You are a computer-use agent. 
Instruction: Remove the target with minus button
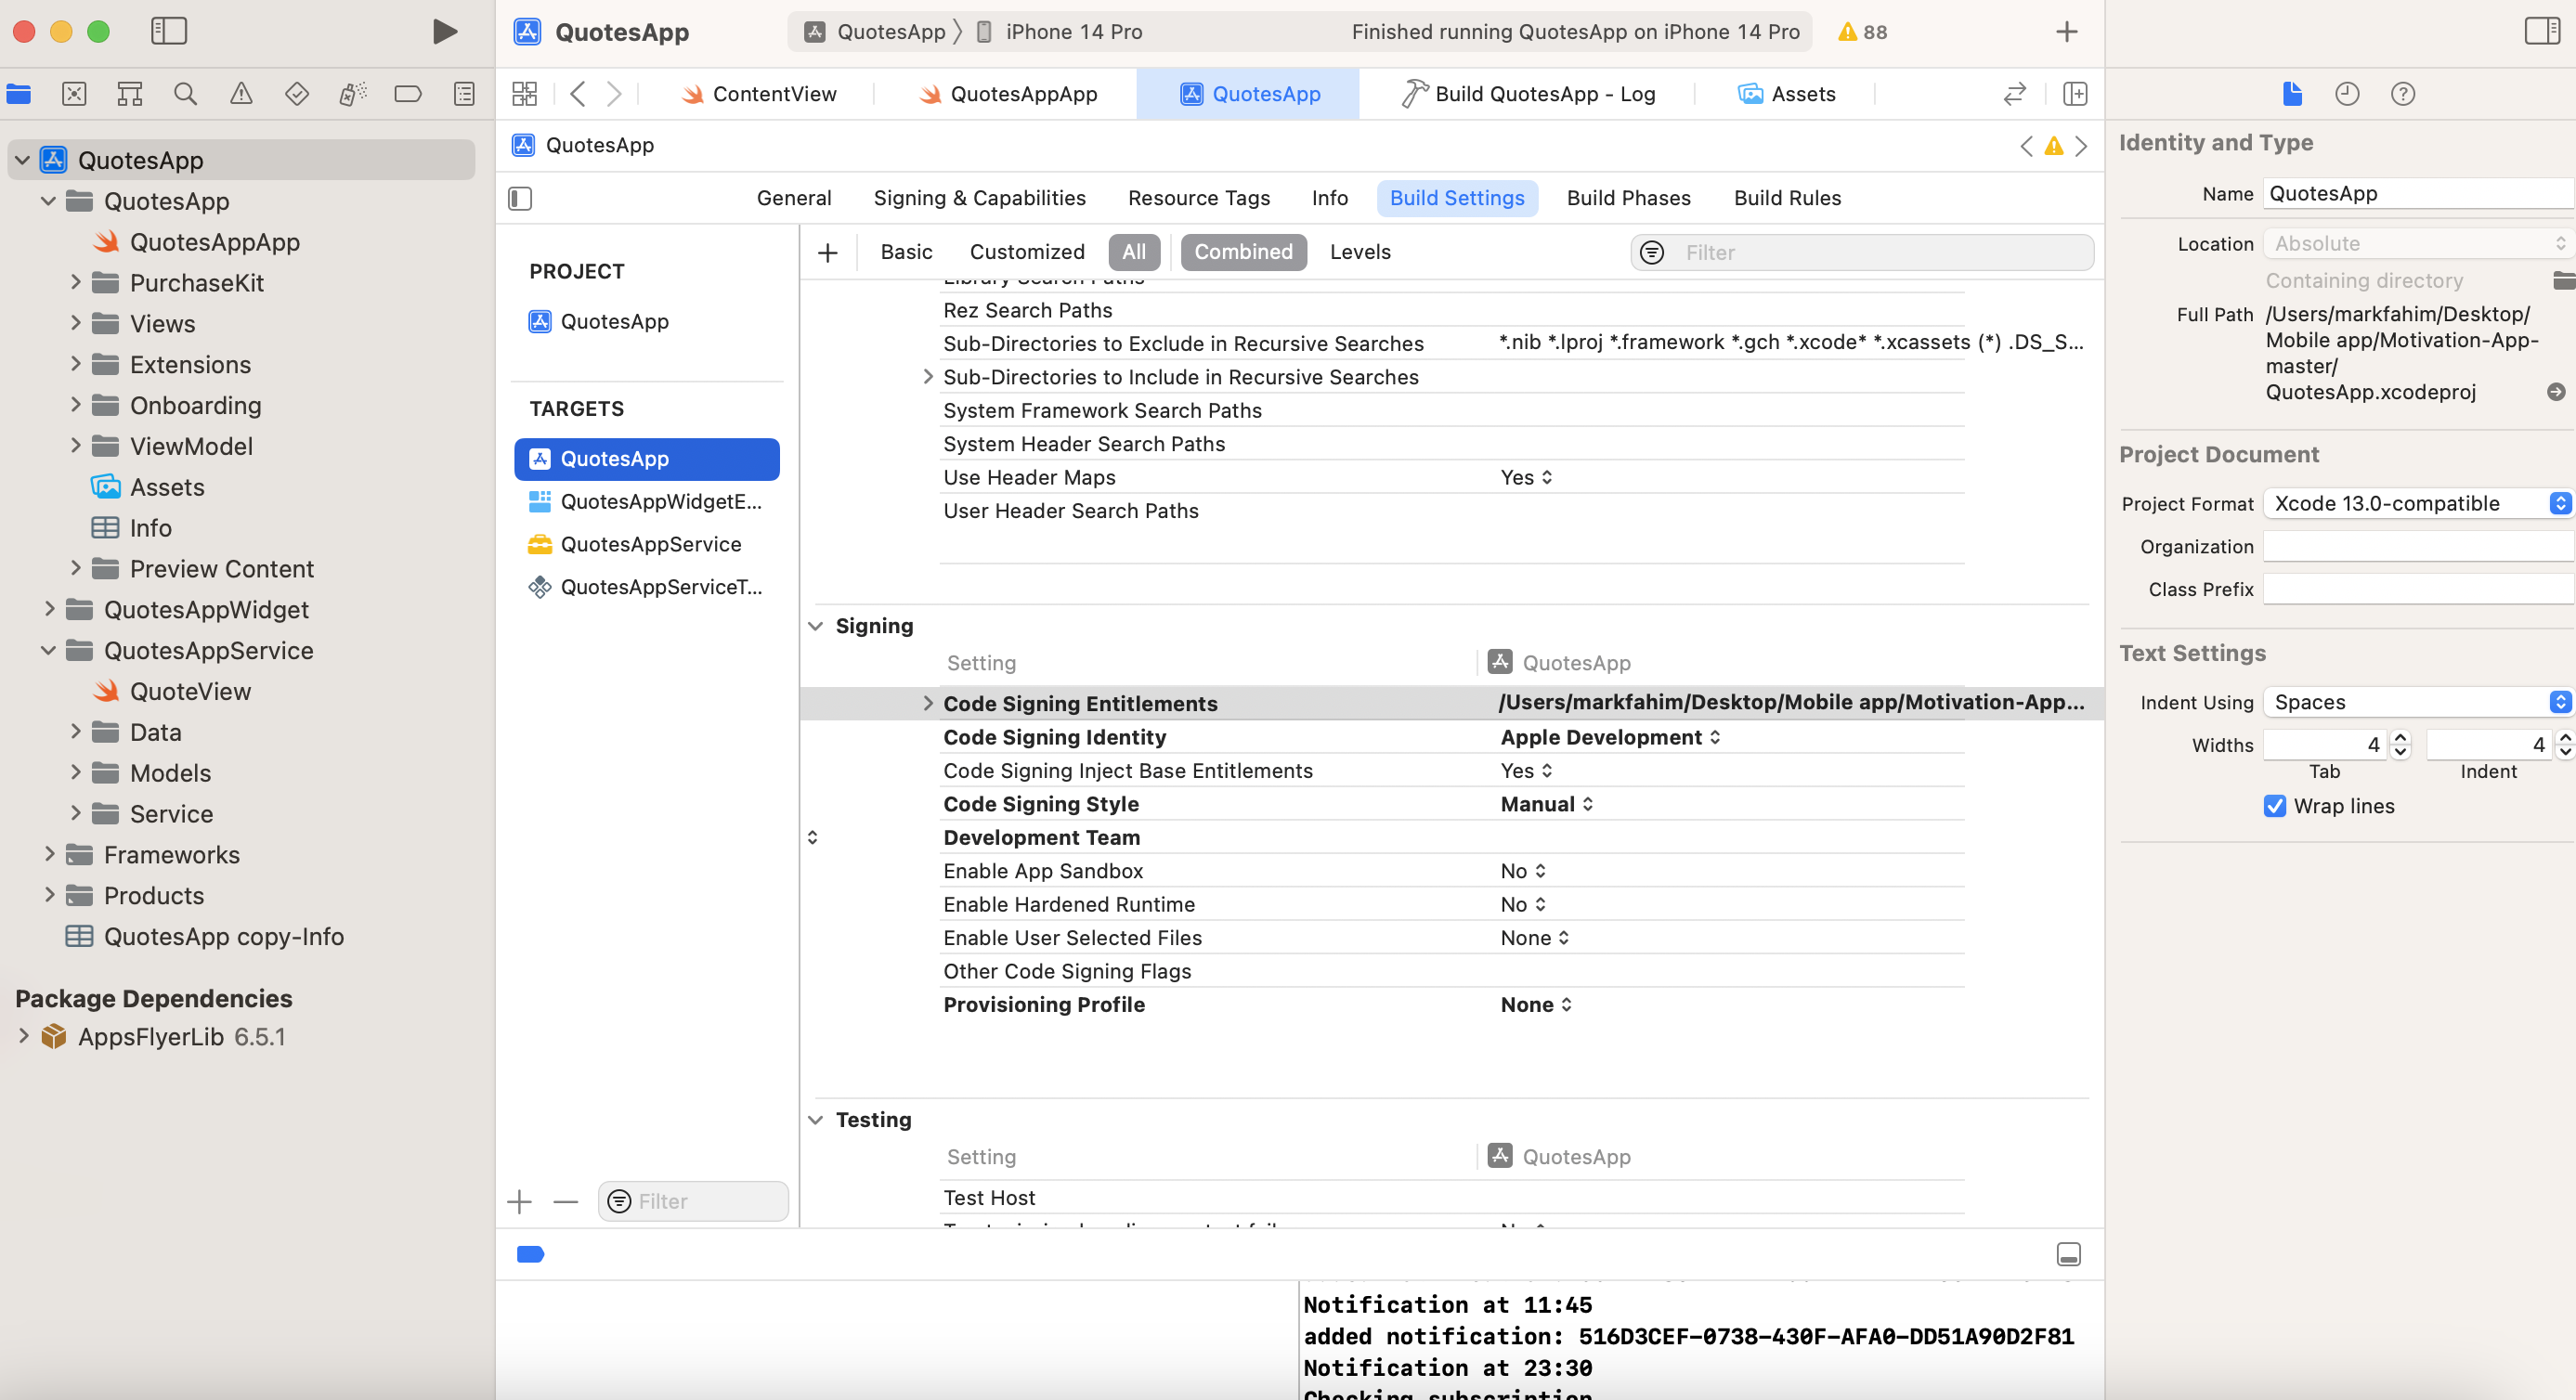tap(566, 1201)
